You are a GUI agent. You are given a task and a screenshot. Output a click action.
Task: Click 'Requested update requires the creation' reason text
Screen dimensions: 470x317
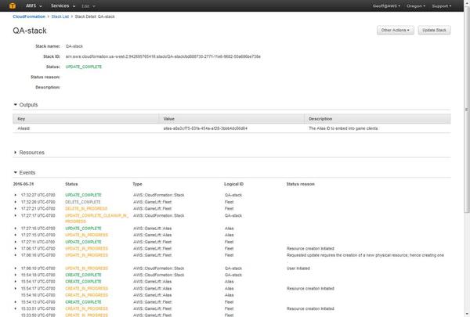(x=365, y=255)
